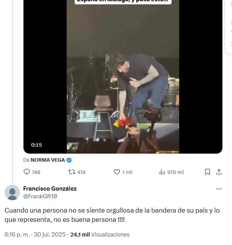This screenshot has width=232, height=245.
Task: Click the 978 mil views number
Action: pos(175,172)
